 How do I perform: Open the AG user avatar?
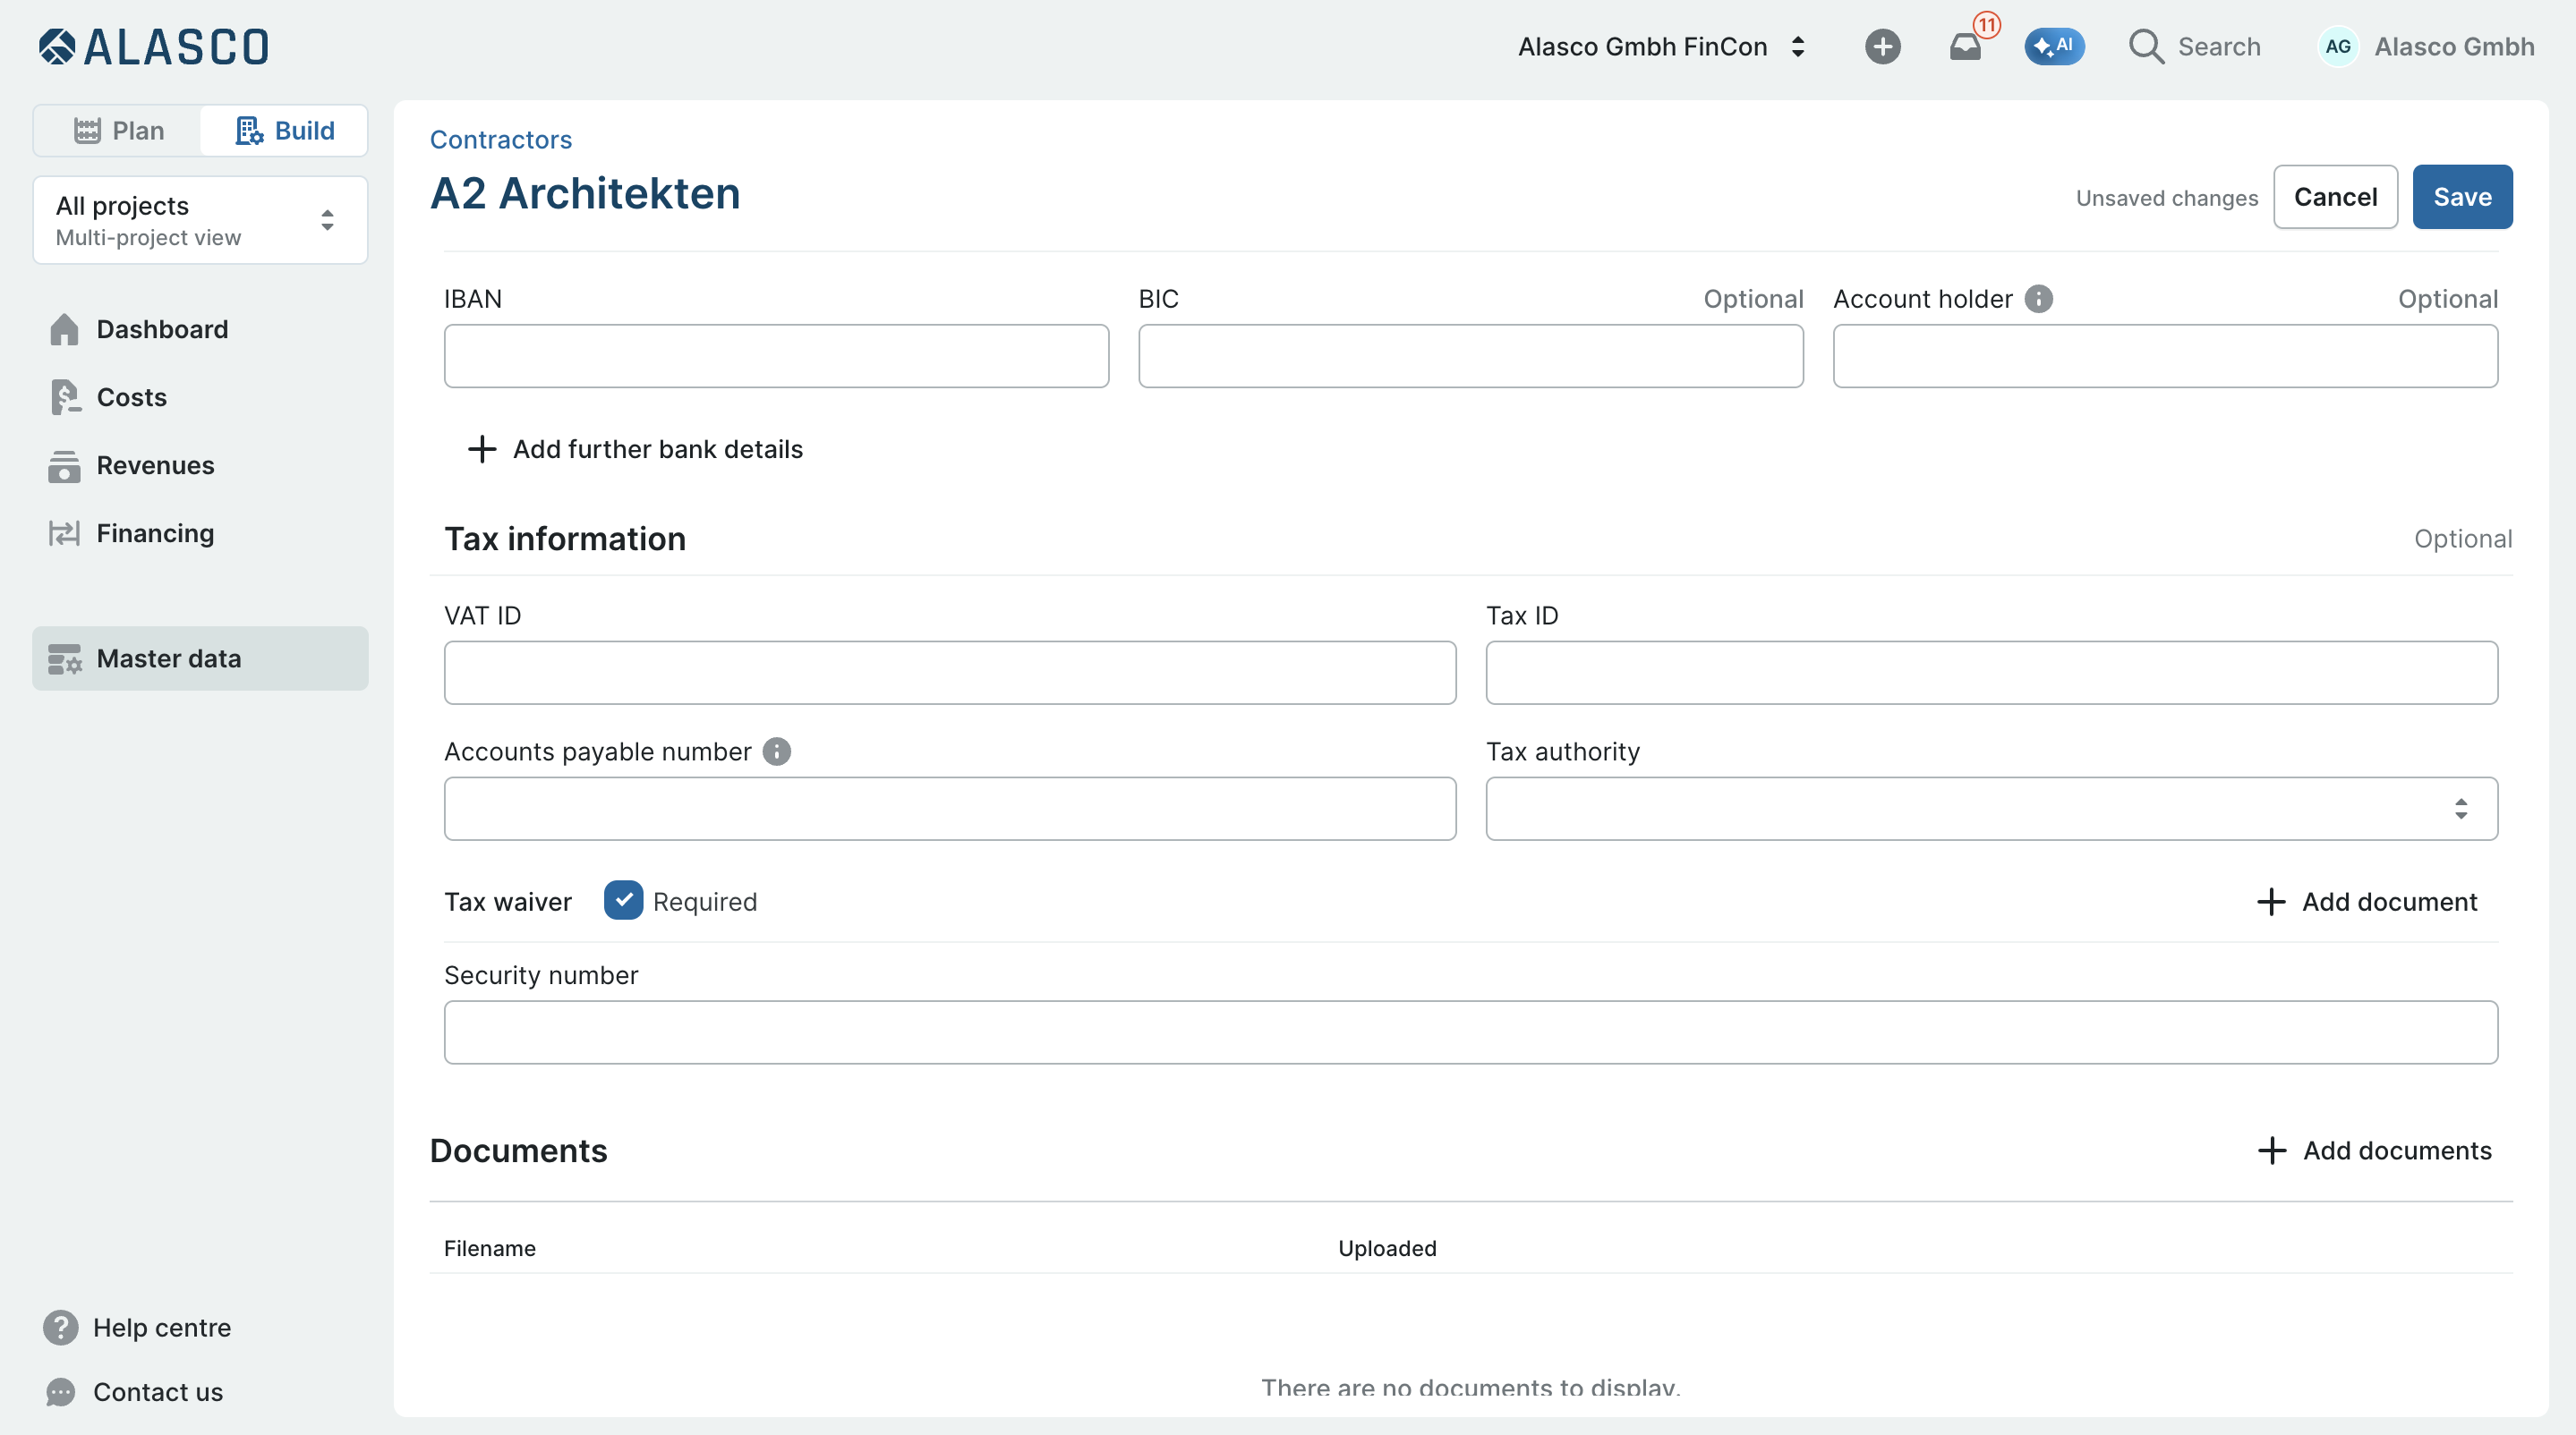(x=2338, y=47)
